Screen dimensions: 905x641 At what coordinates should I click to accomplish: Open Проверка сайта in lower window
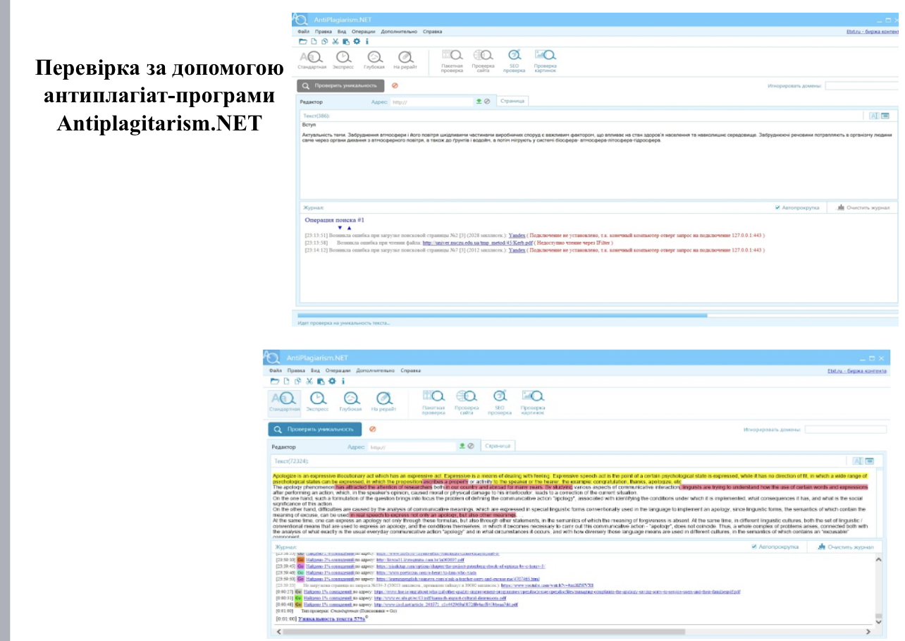[x=467, y=403]
